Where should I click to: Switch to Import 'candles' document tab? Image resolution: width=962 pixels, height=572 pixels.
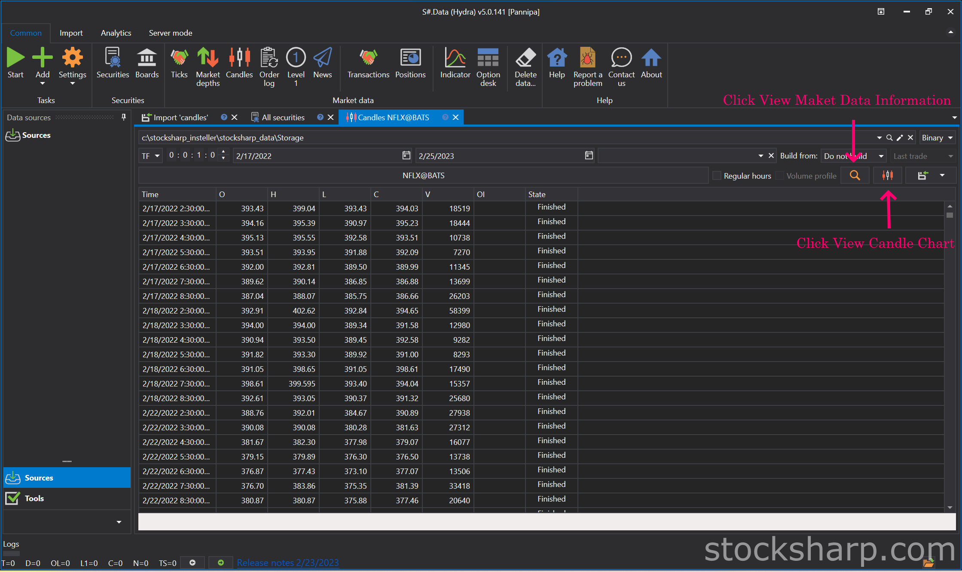[180, 117]
